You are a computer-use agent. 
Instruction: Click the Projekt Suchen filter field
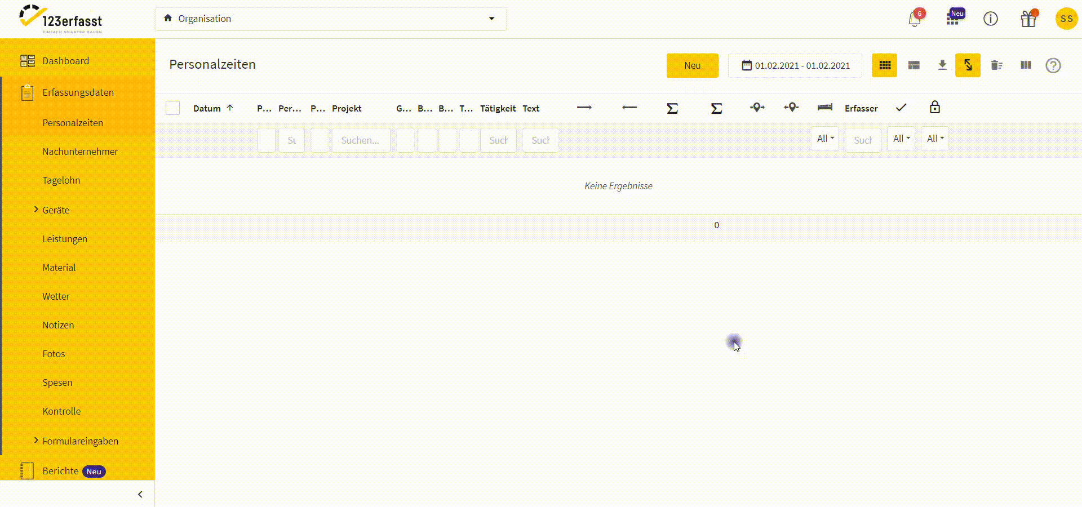click(361, 140)
